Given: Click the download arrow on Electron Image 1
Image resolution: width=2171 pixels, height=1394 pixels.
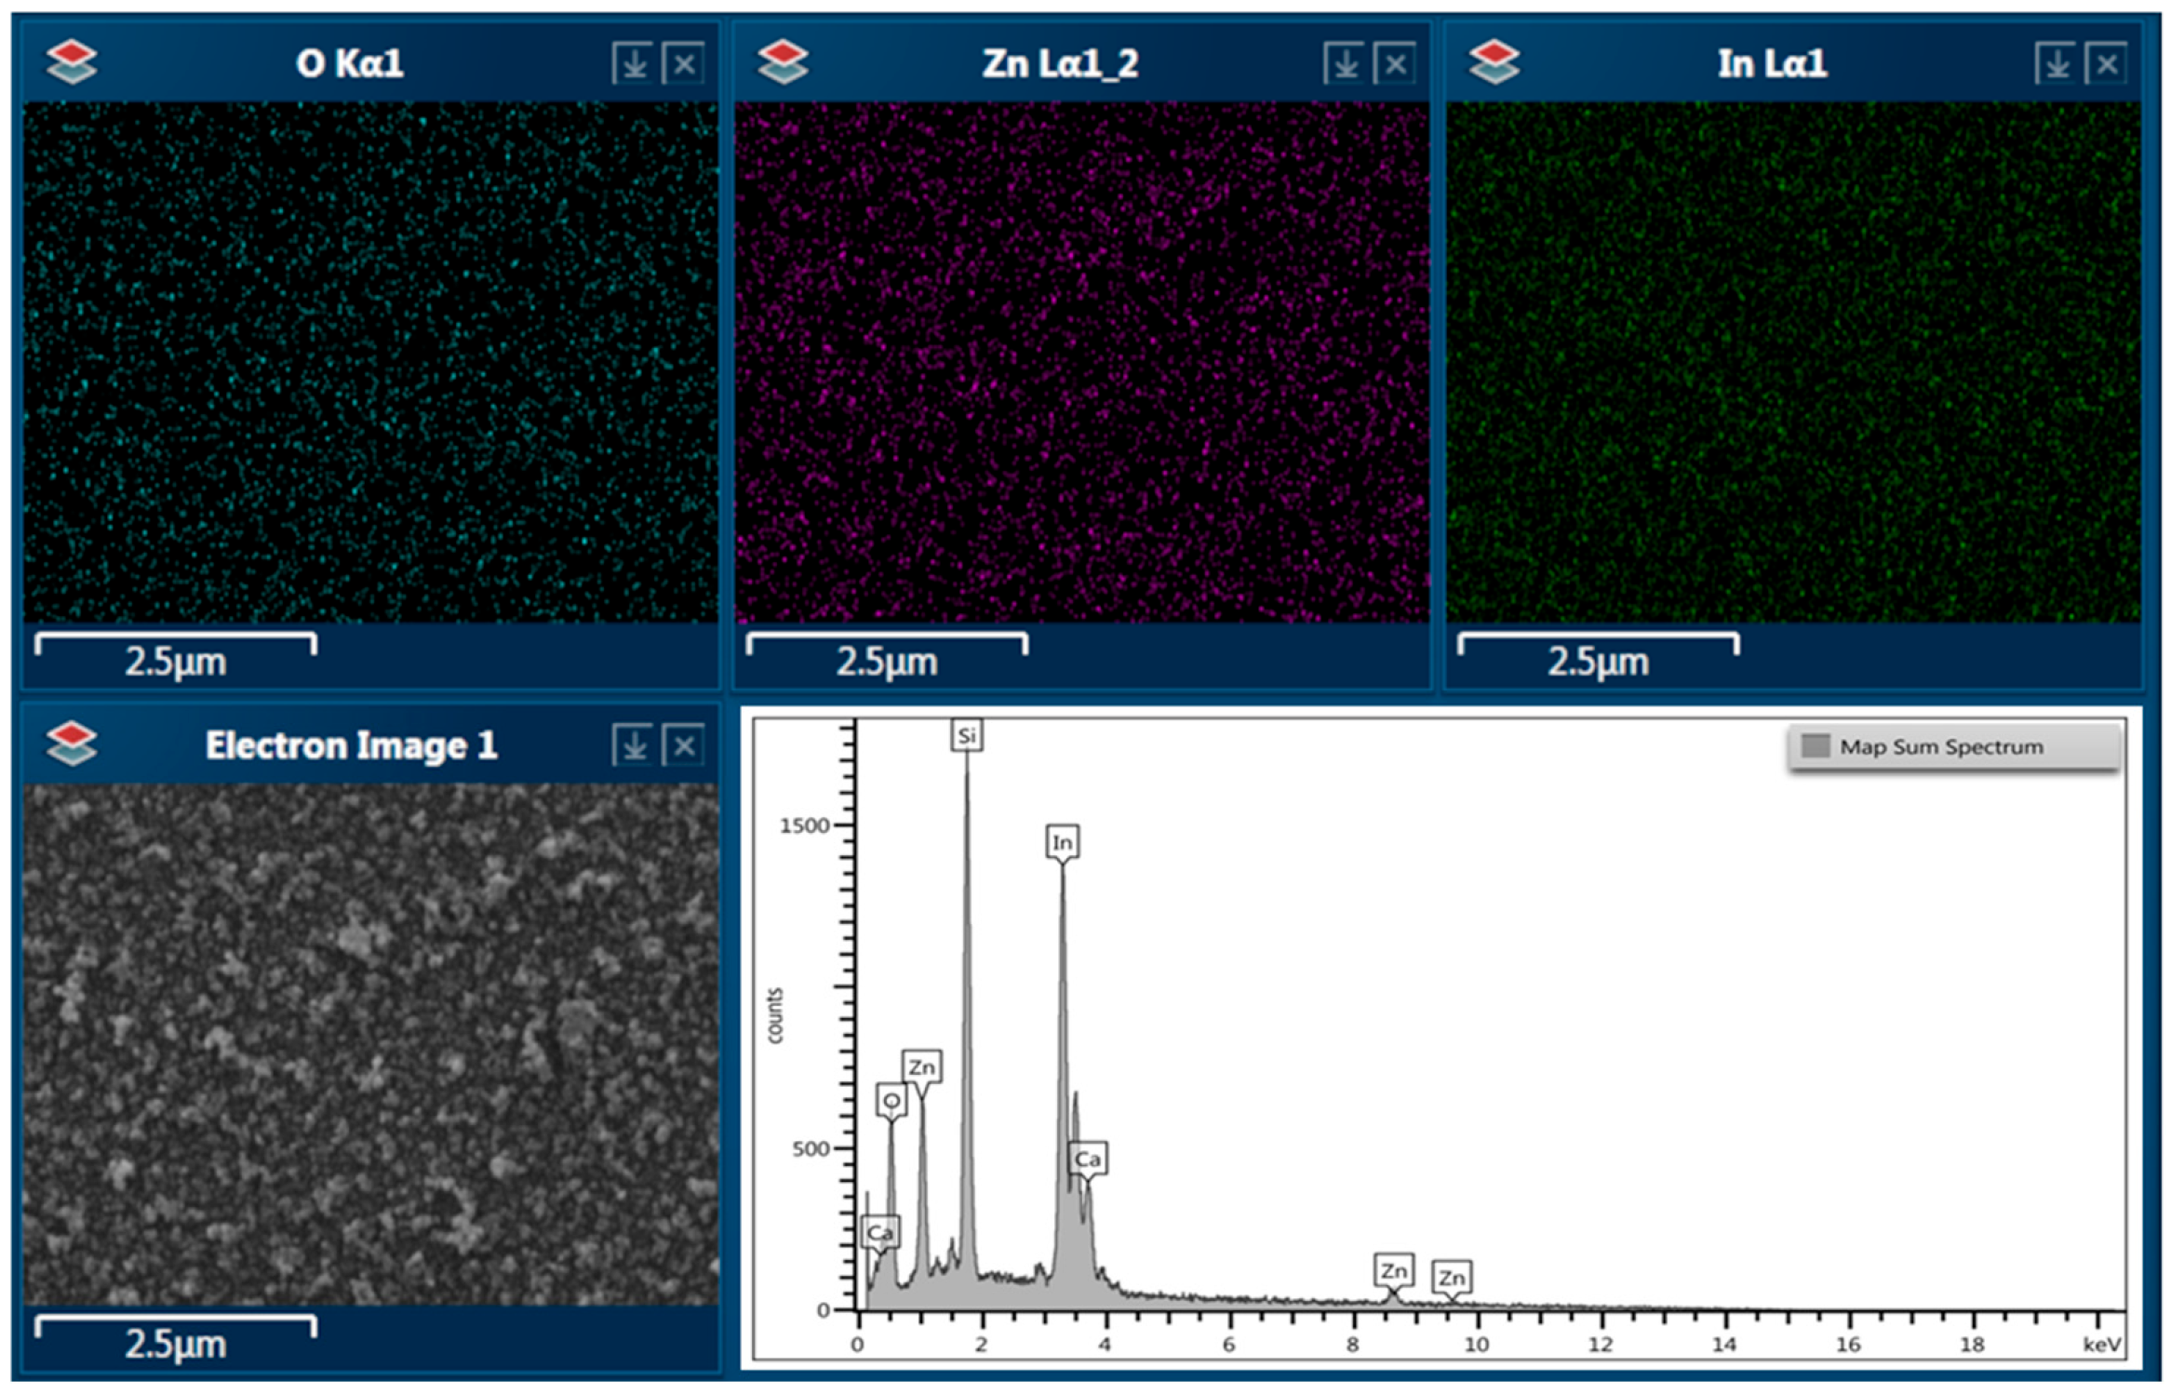Looking at the screenshot, I should (x=634, y=745).
